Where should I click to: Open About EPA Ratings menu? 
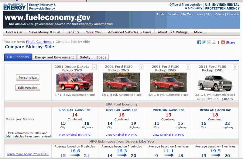pyautogui.click(x=173, y=32)
